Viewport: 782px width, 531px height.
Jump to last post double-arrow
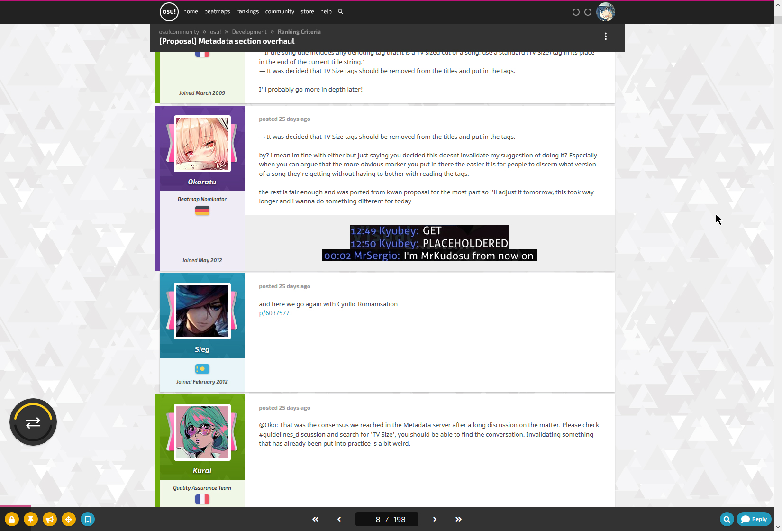tap(458, 519)
